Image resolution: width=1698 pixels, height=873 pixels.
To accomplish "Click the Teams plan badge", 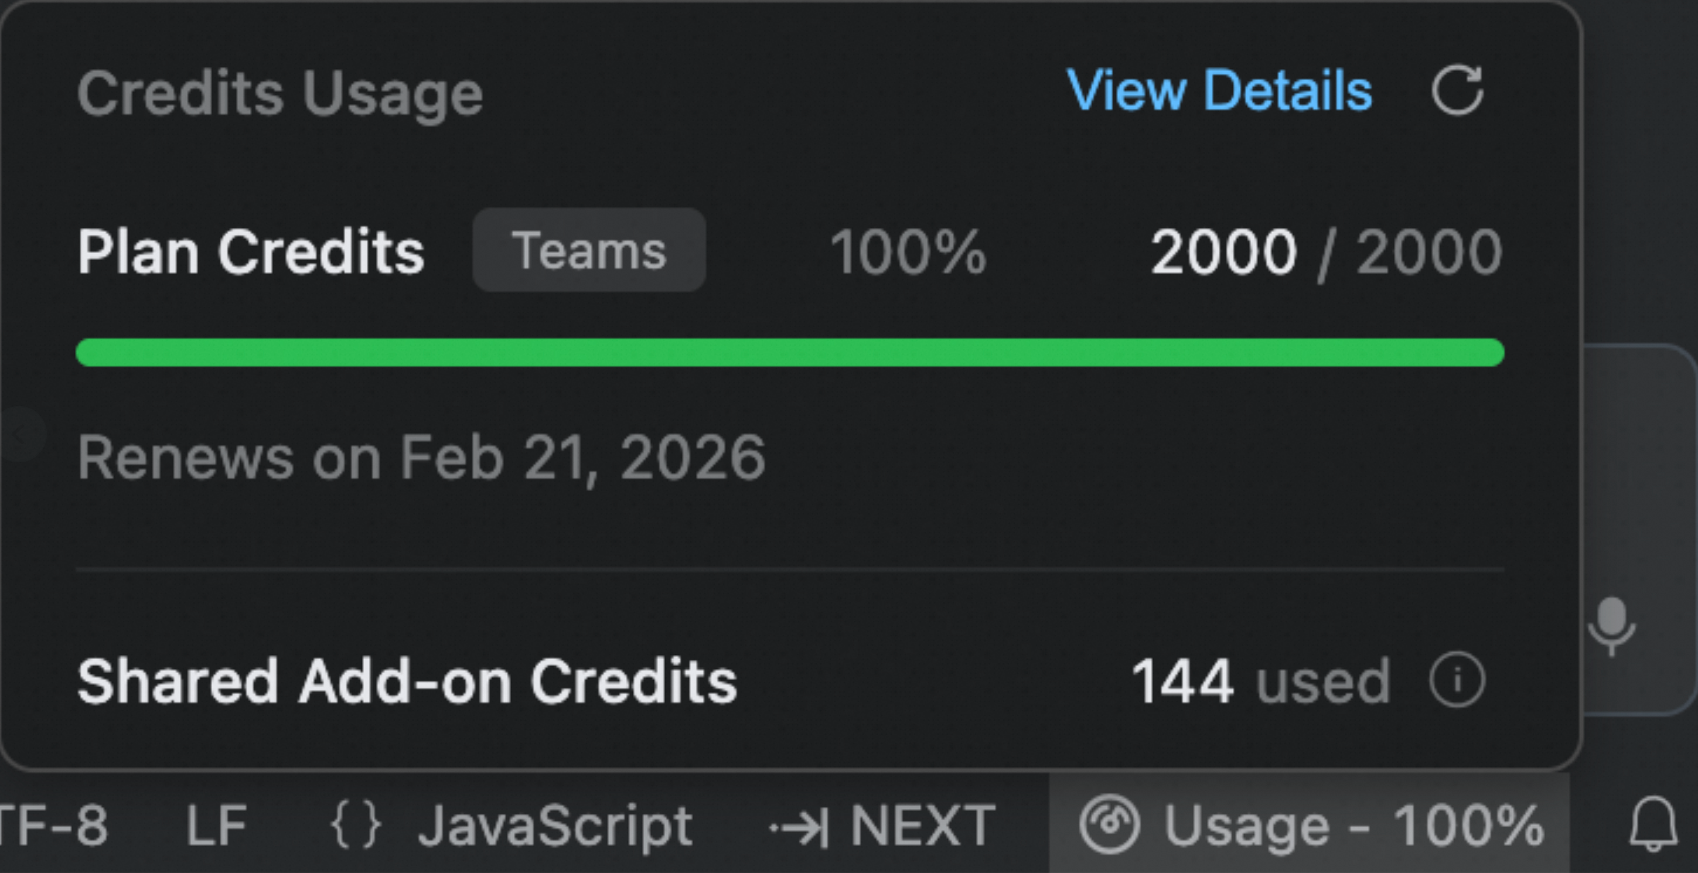I will click(x=589, y=251).
